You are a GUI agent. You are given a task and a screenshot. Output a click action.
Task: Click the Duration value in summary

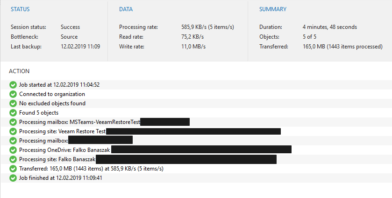(329, 27)
